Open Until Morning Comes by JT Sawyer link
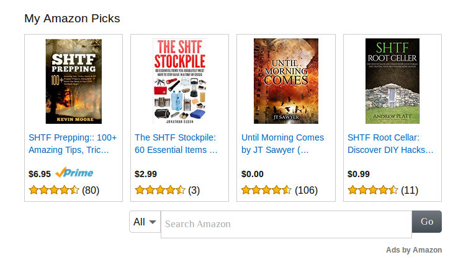 point(282,144)
